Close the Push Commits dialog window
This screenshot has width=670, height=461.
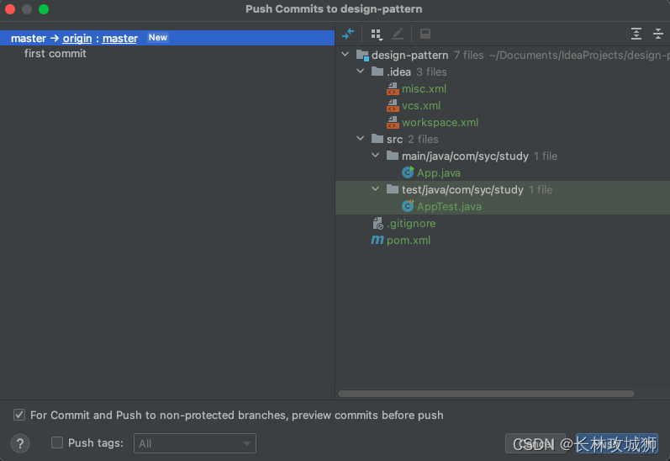[10, 9]
